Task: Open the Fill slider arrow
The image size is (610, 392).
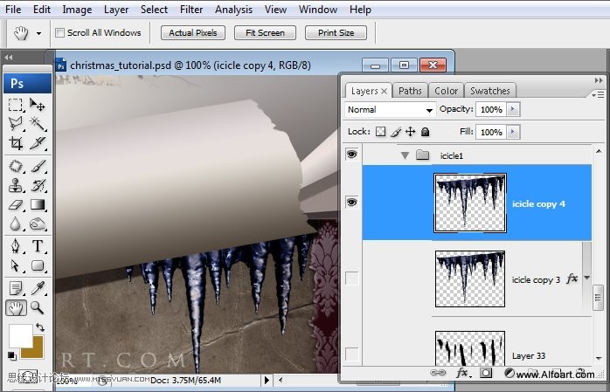Action: (513, 132)
